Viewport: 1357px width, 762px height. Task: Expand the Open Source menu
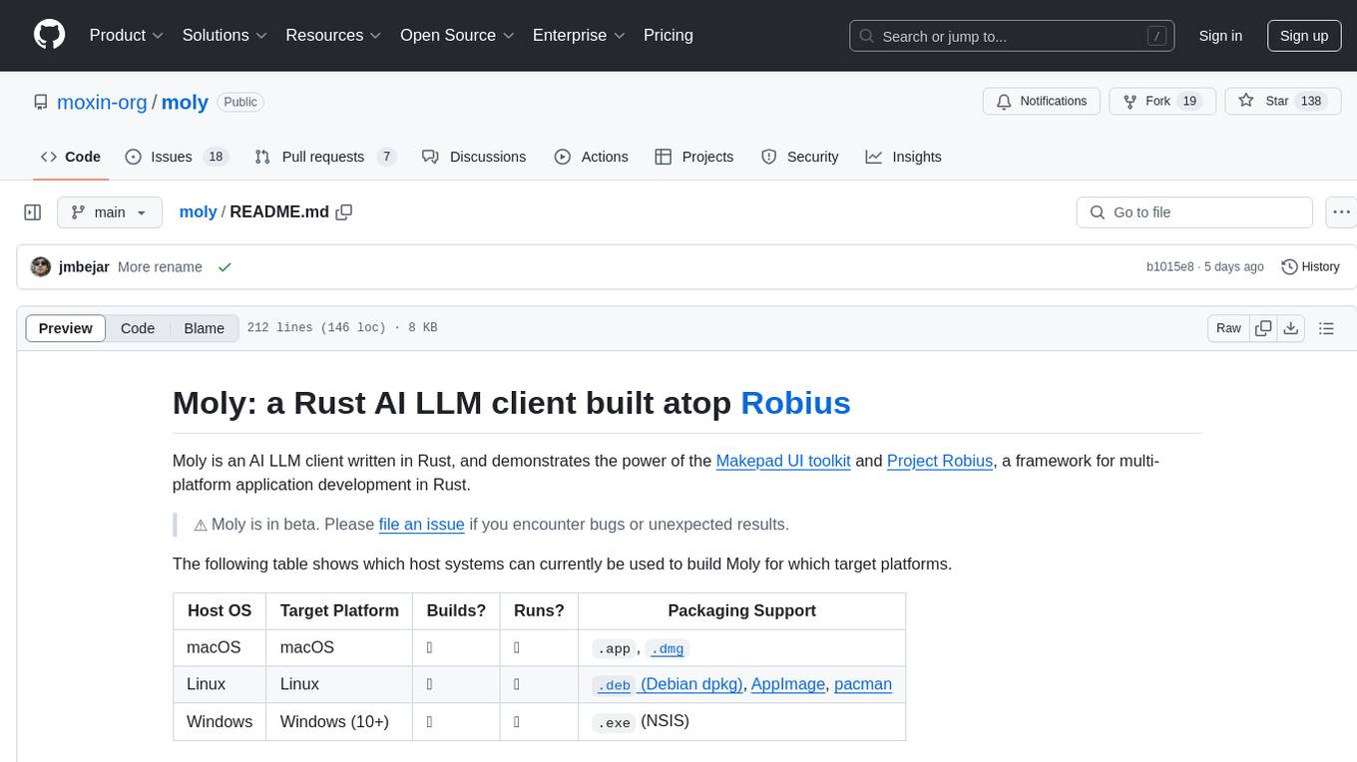coord(457,35)
